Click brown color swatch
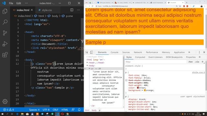The height and width of the screenshot is (116, 207). point(138,88)
